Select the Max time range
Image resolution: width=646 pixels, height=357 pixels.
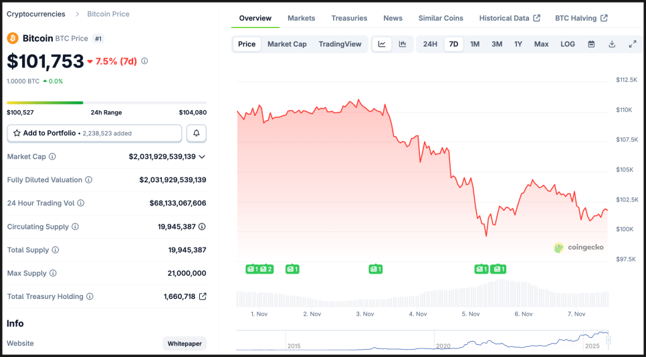[541, 44]
